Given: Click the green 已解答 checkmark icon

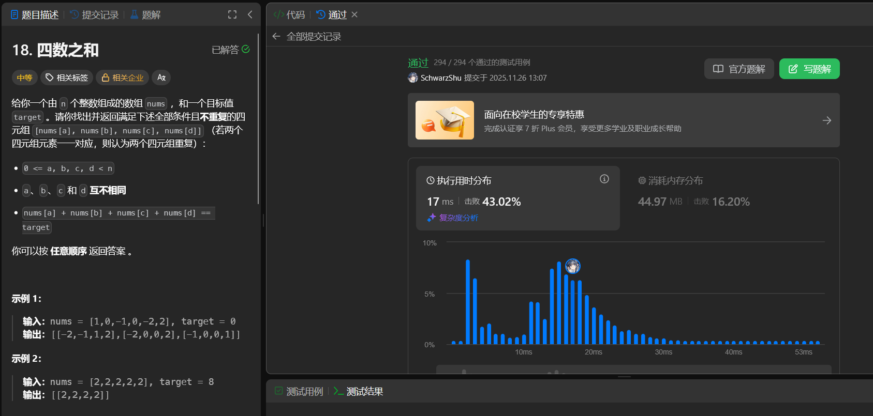Looking at the screenshot, I should pyautogui.click(x=246, y=49).
